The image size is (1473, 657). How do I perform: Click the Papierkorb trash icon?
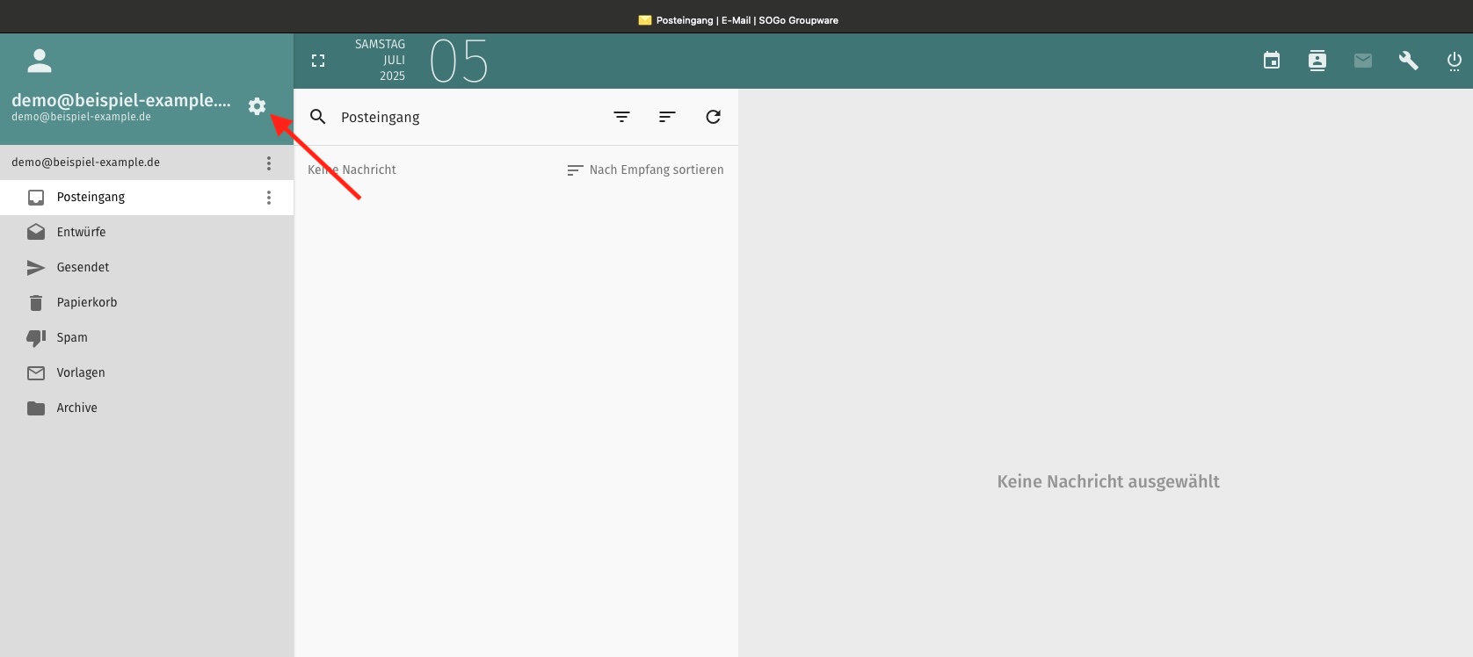(x=36, y=303)
